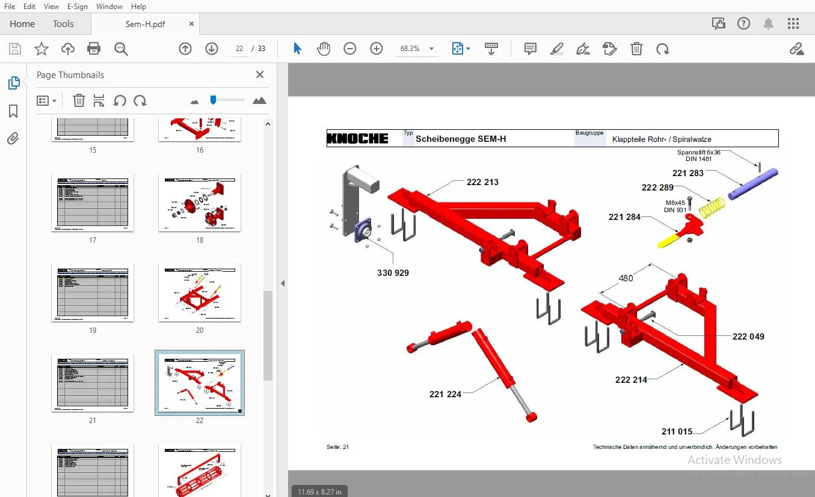Viewport: 815px width, 497px height.
Task: Select page 22 thumbnail
Action: [x=200, y=383]
